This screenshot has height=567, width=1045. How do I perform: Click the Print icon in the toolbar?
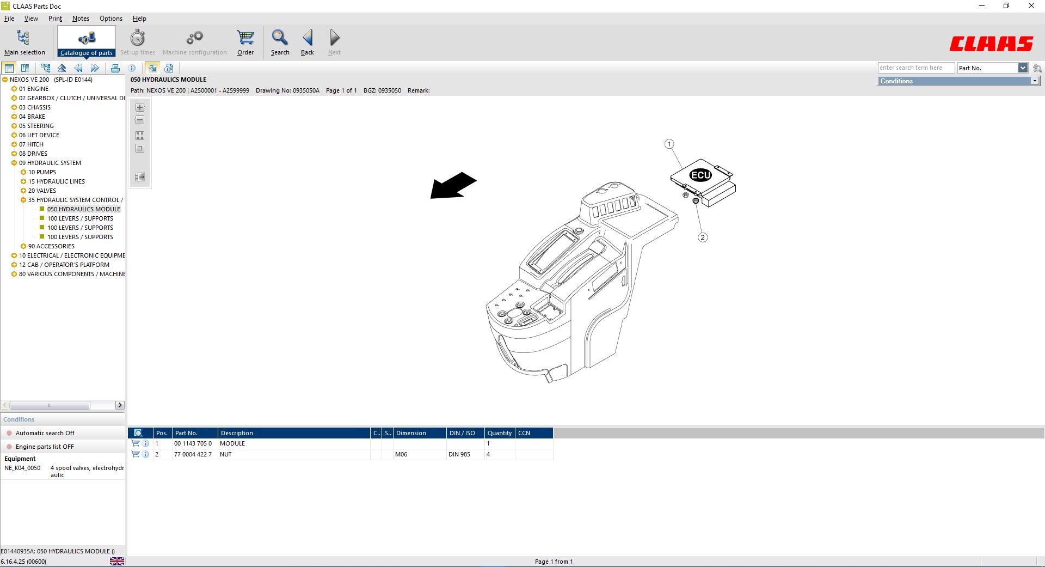coord(115,68)
